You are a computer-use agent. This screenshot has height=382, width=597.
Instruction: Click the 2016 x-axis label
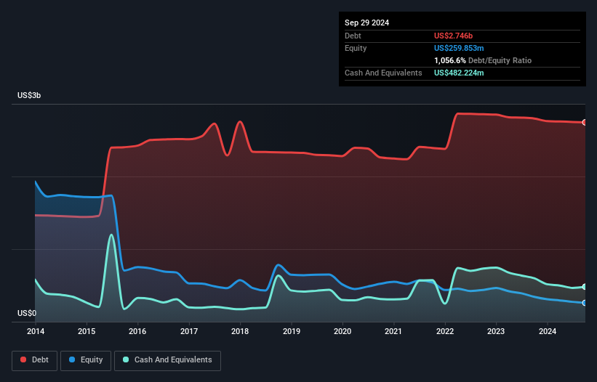pyautogui.click(x=137, y=331)
